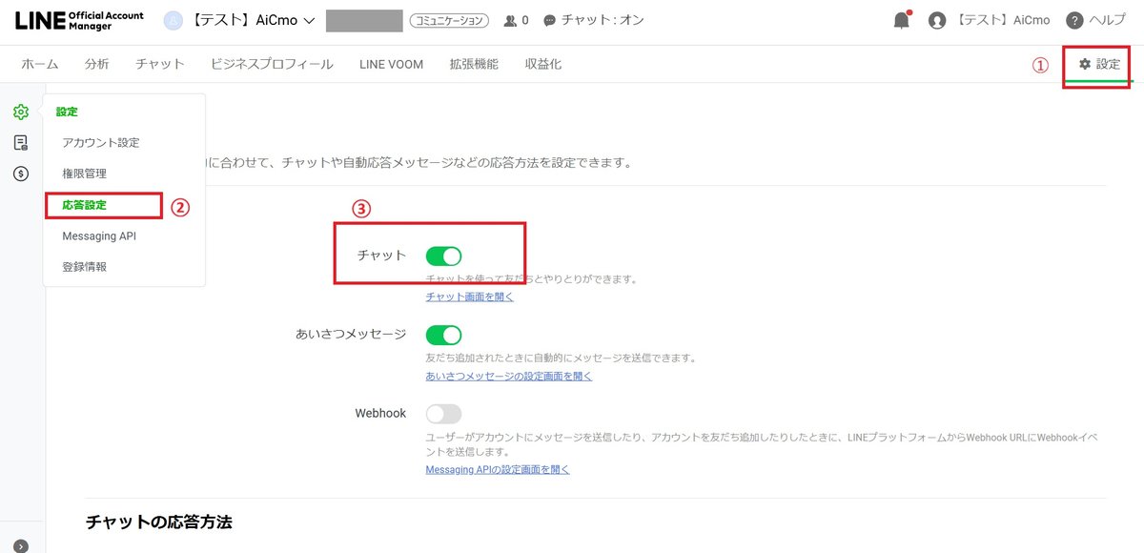Image resolution: width=1144 pixels, height=553 pixels.
Task: Open the ホーム tab
Action: tap(40, 64)
